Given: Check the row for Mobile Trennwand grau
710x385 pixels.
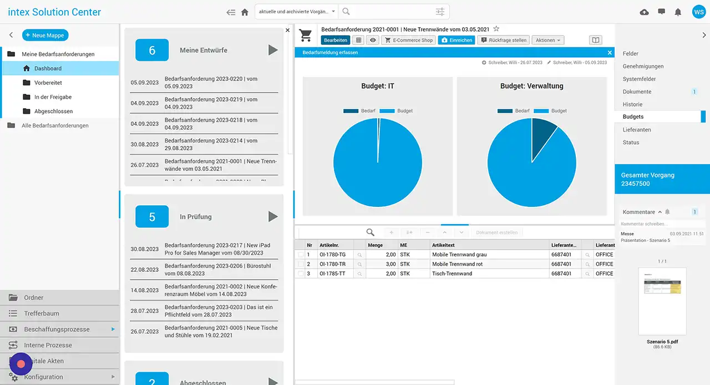Looking at the screenshot, I should point(301,255).
